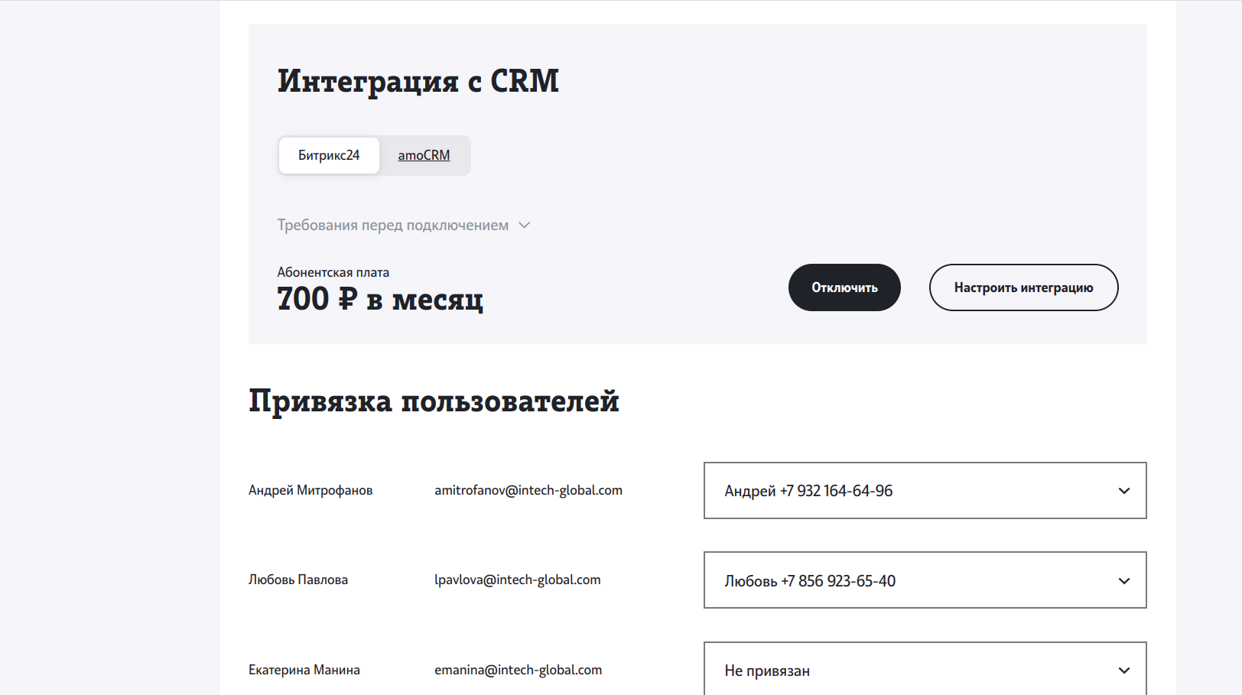
Task: Switch to the Битрикс24 tab
Action: point(329,155)
